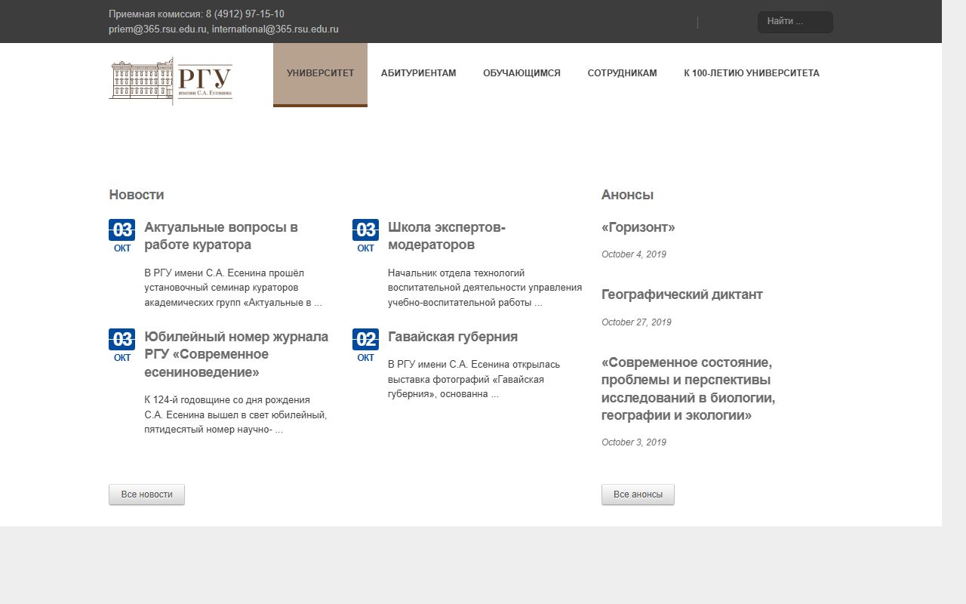Click the «Анонсы» section heading

(627, 195)
